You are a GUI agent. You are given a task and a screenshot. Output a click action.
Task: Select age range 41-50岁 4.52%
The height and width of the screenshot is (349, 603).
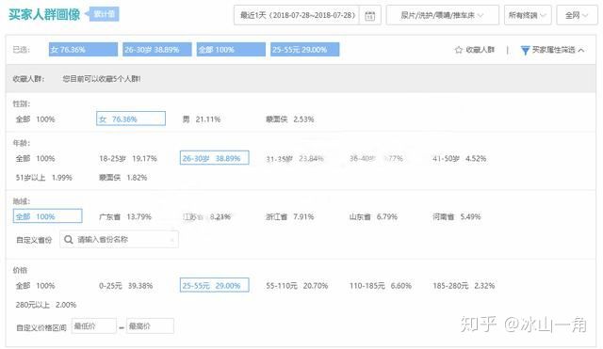(x=459, y=159)
